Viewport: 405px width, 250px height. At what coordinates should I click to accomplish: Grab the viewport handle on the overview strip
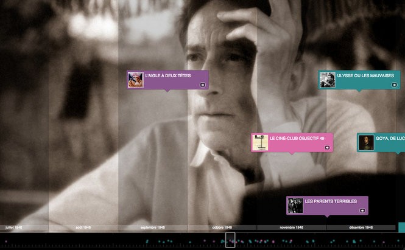click(230, 240)
